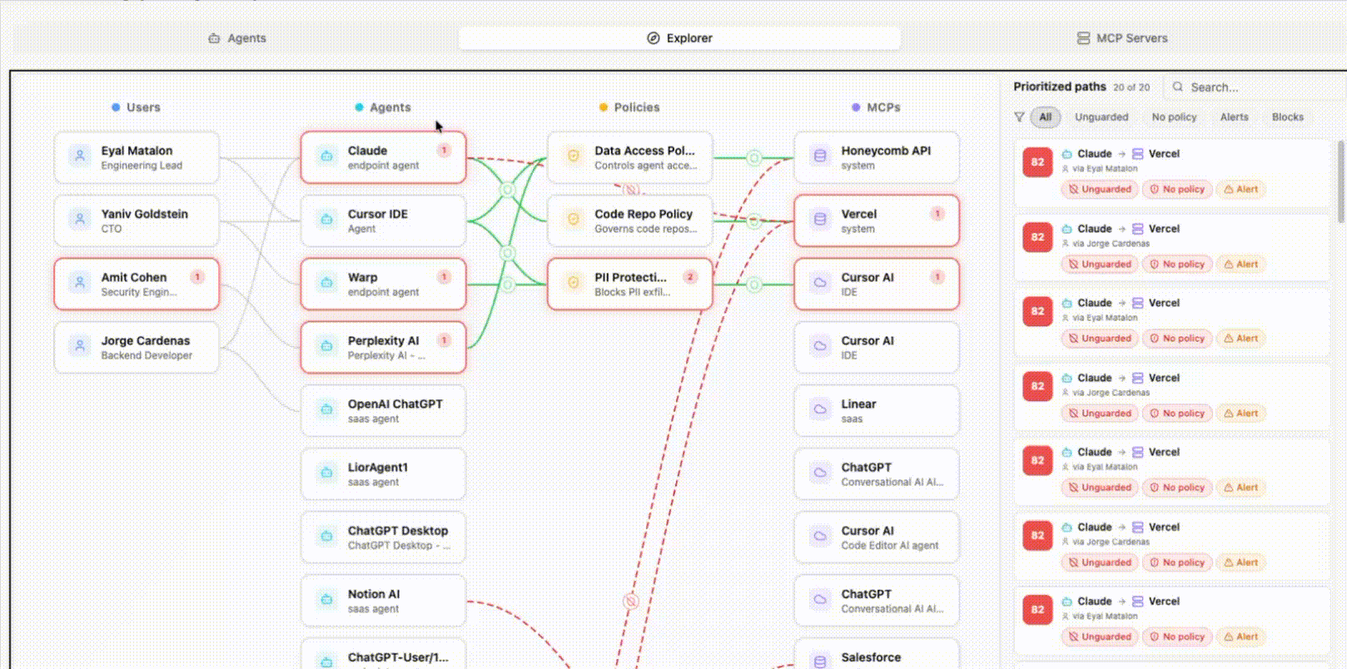
Task: Filter paths by Blocks
Action: click(x=1287, y=117)
